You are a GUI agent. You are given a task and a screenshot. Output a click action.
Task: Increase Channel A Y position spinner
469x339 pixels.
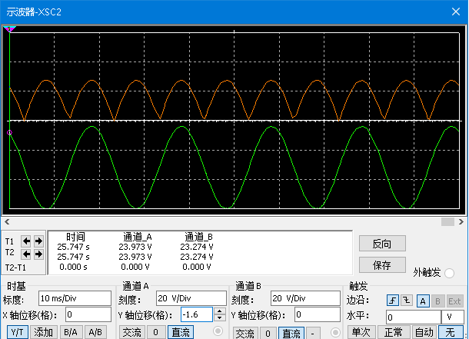click(220, 311)
